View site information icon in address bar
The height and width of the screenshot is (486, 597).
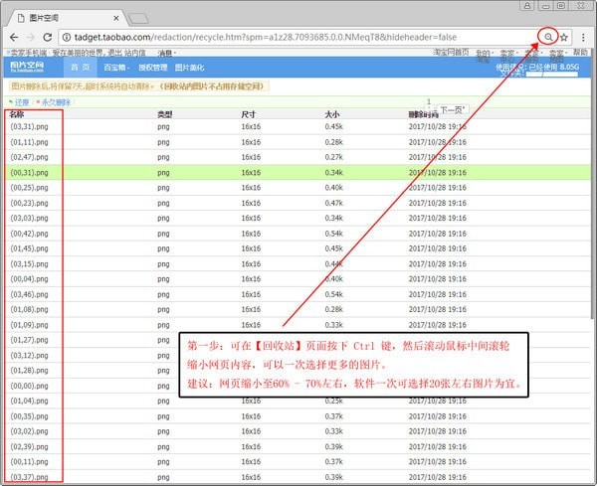(67, 37)
